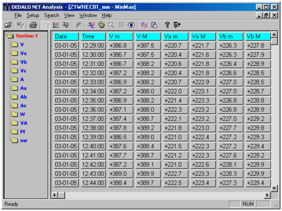Click the open file toolbar icon

click(x=8, y=25)
